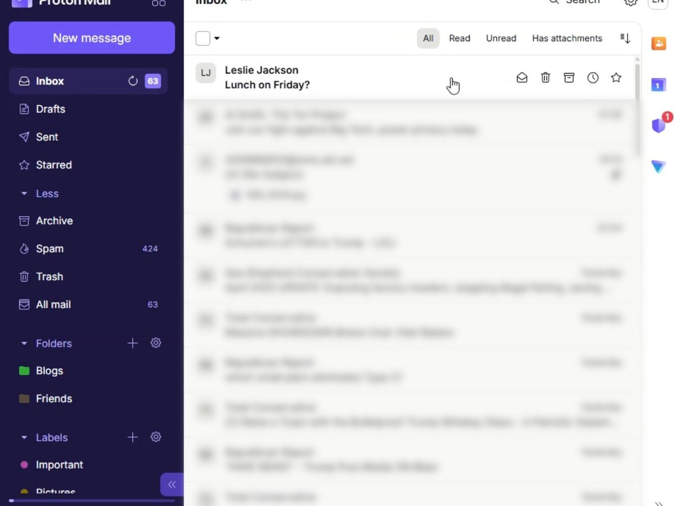Viewport: 675px width, 506px height.
Task: Open the Proton VPN side icon
Action: click(659, 166)
